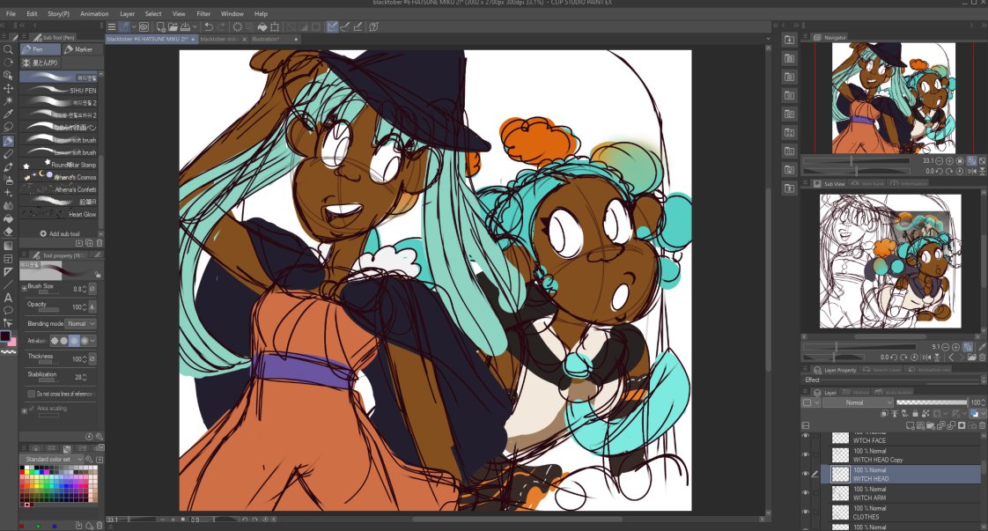This screenshot has height=531, width=988.
Task: Open the Blending mode dropdown
Action: [81, 324]
